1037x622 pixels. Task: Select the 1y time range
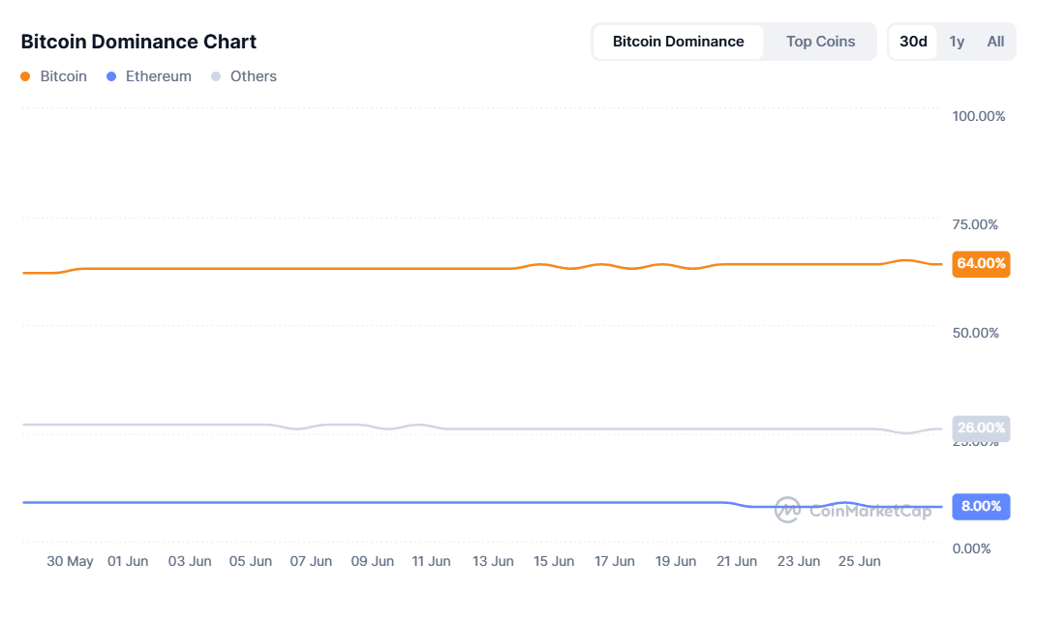click(x=957, y=42)
